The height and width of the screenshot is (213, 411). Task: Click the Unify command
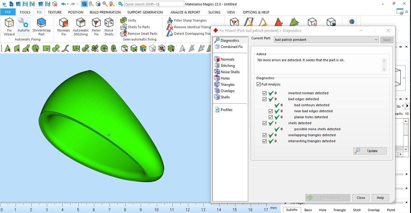tap(128, 20)
